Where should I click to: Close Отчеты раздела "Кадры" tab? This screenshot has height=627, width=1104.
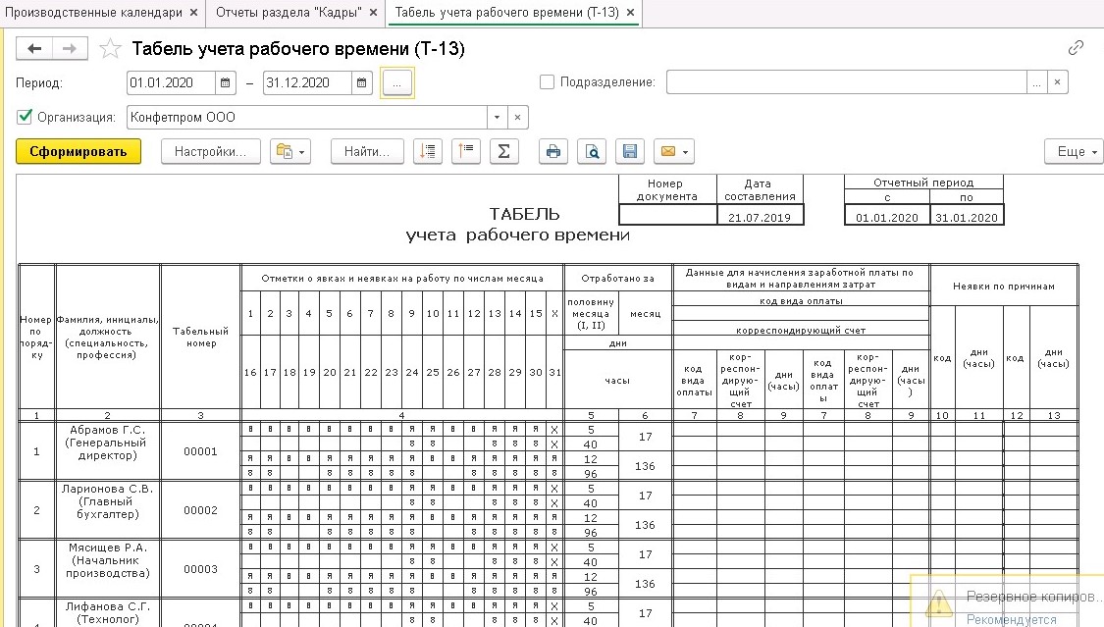pos(373,13)
